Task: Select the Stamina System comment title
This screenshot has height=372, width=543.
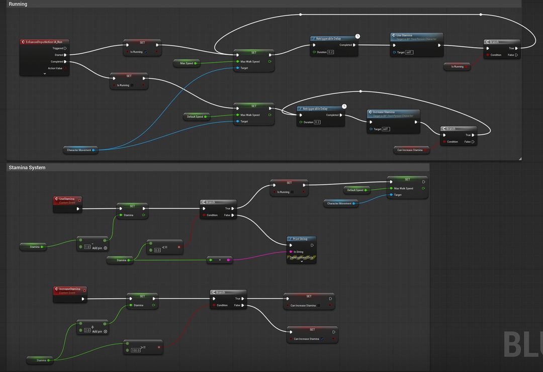Action: click(x=27, y=167)
